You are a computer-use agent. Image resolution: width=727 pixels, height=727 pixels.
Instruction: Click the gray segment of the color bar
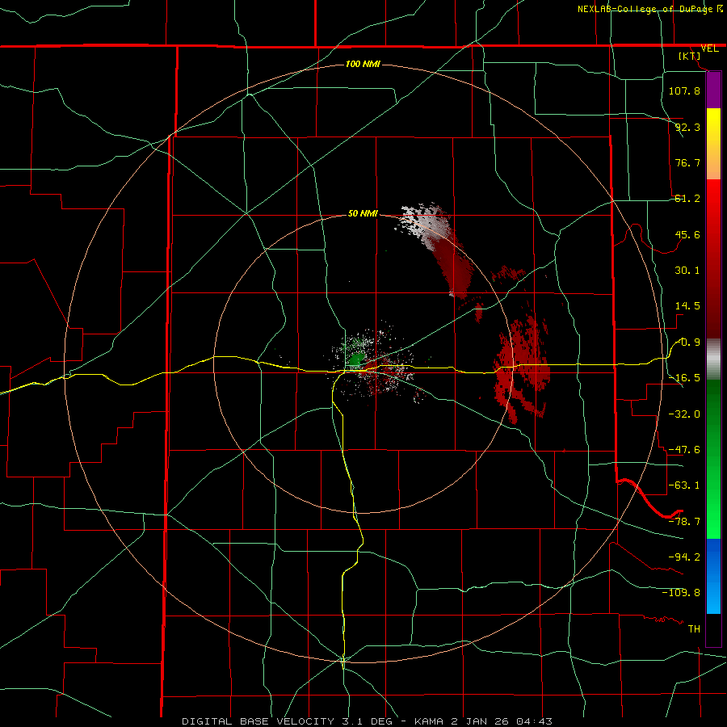point(713,359)
